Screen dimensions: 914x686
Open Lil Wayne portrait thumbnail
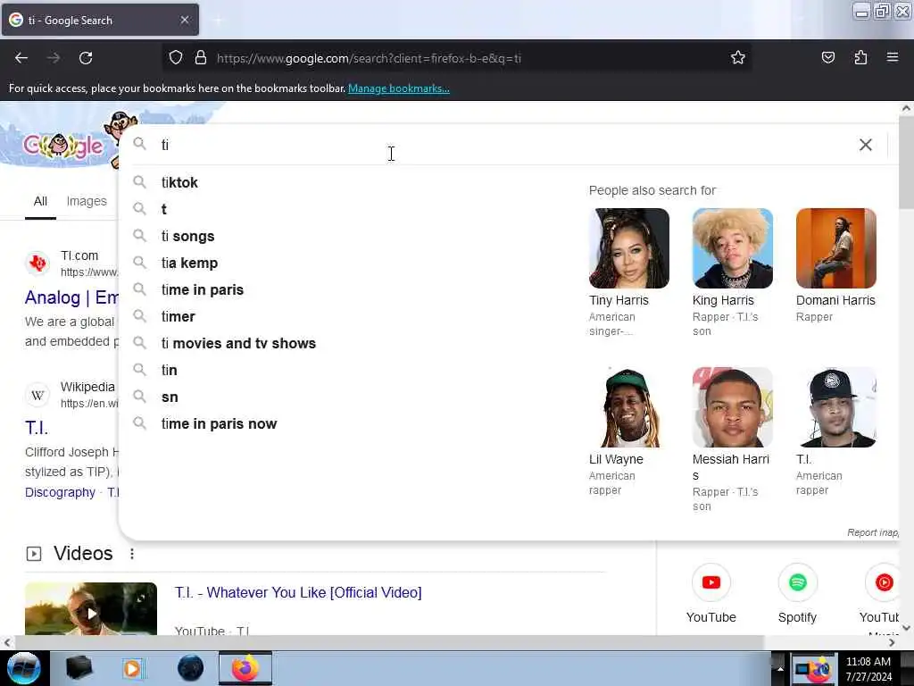629,407
